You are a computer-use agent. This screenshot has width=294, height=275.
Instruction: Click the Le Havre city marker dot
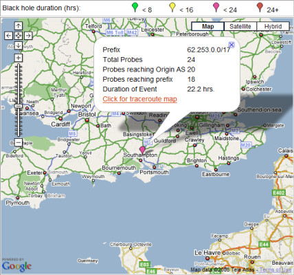[207, 258]
